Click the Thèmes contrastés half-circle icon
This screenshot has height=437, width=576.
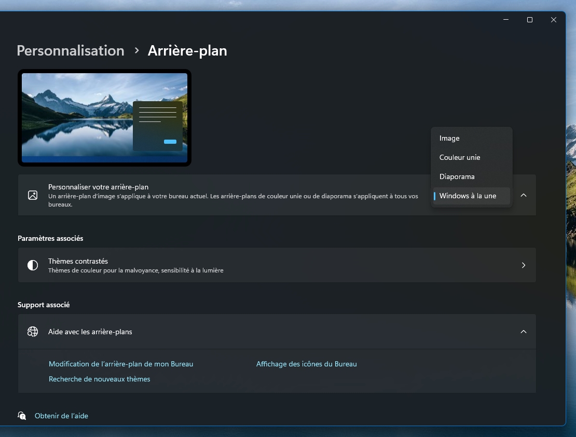33,265
